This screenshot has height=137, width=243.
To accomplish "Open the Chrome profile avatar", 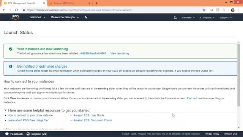I will (233, 10).
